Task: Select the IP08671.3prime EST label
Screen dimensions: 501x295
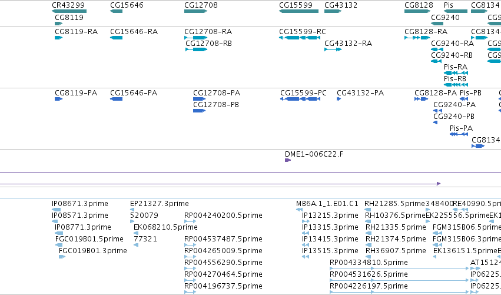Action: (80, 204)
